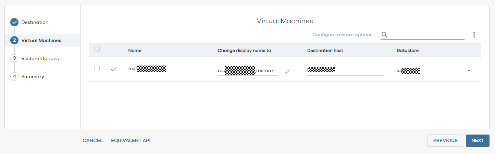This screenshot has width=495, height=154.
Task: Click the step 2 circle icon
Action: click(x=14, y=40)
